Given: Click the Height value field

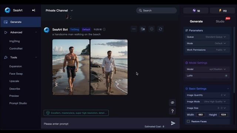Looking at the screenshot, I should 223,115.
